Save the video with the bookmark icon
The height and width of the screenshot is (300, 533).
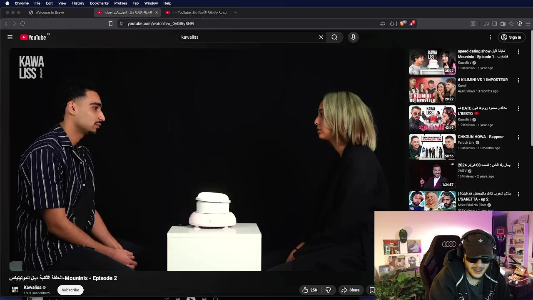[x=372, y=290]
